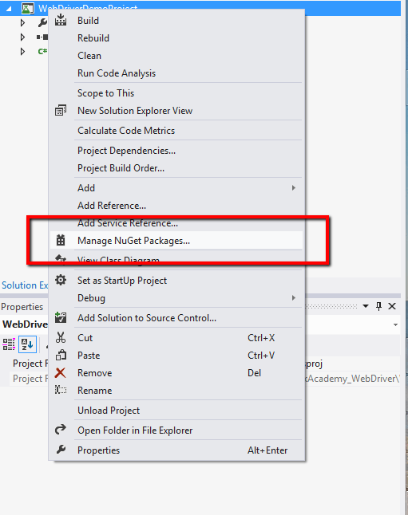The image size is (408, 515).
Task: Click the Alphabetical sort icon in Properties
Action: (27, 344)
